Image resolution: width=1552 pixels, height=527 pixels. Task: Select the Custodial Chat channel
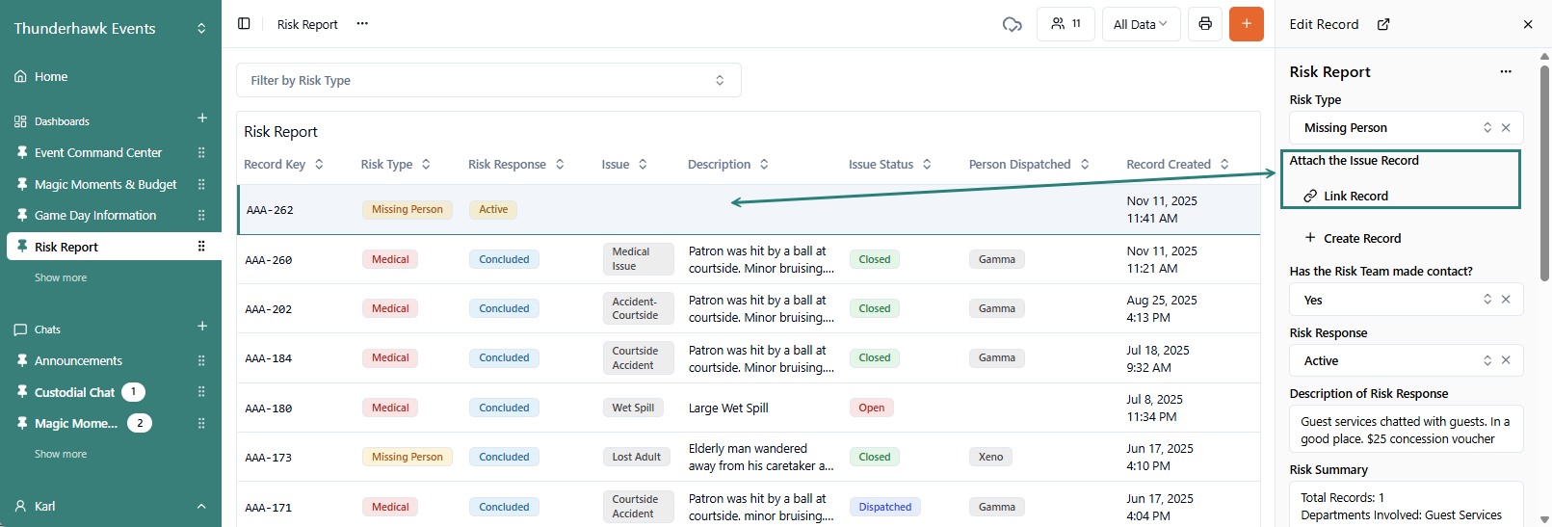pos(74,392)
